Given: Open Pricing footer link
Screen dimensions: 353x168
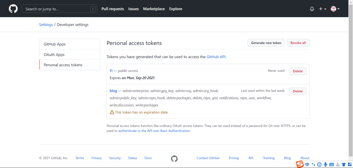Looking at the screenshot, I should point(234,158).
